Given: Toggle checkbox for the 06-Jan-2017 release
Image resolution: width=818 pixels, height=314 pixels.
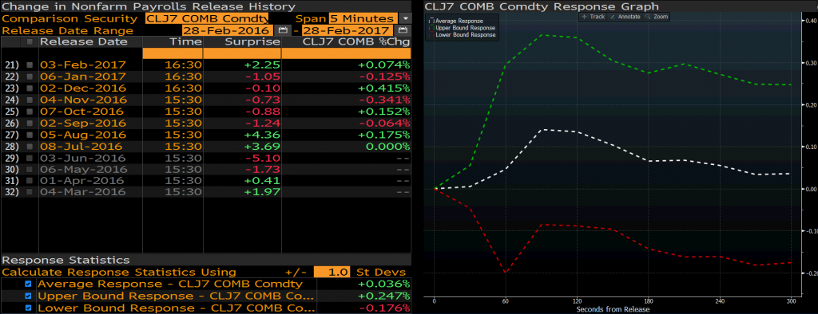Looking at the screenshot, I should [30, 77].
